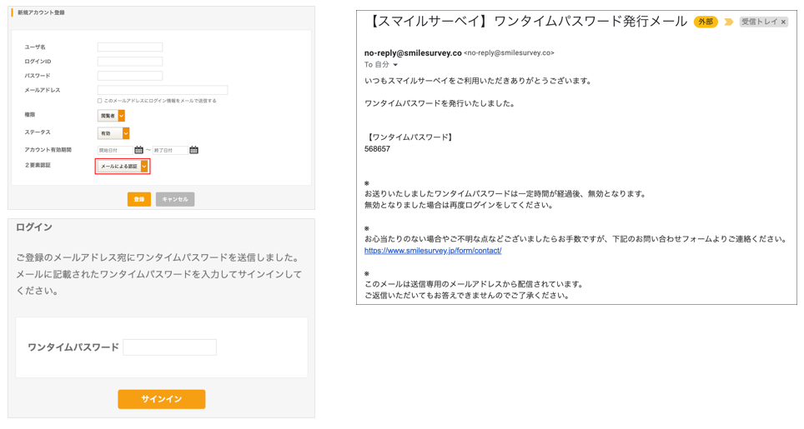Open smilesurvey contact form link
The image size is (804, 429).
pos(433,251)
